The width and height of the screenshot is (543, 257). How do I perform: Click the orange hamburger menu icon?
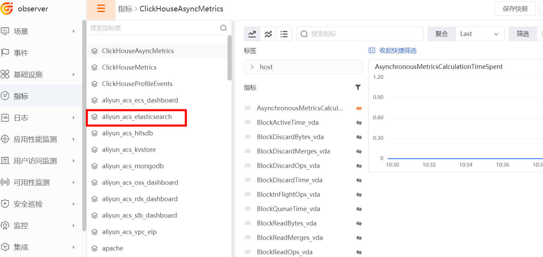click(101, 9)
